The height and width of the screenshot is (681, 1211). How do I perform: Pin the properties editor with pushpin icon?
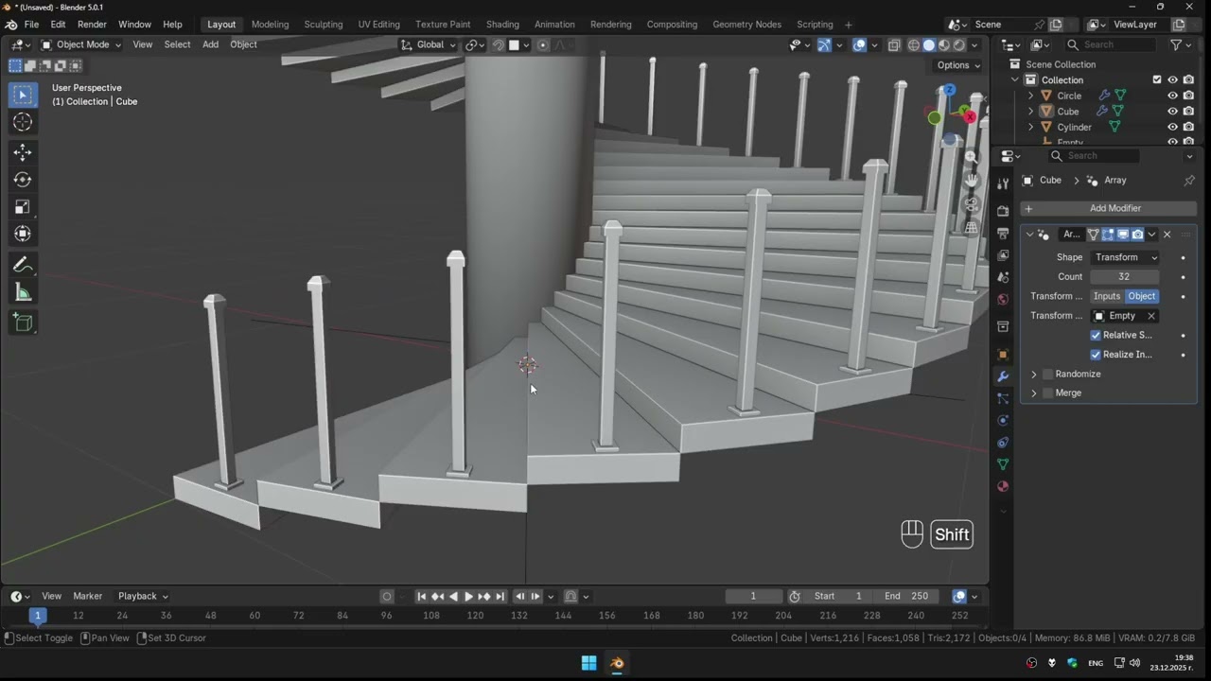click(x=1189, y=181)
